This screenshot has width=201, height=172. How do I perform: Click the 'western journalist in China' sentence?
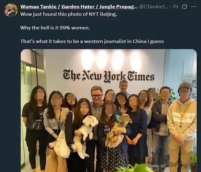click(x=92, y=41)
